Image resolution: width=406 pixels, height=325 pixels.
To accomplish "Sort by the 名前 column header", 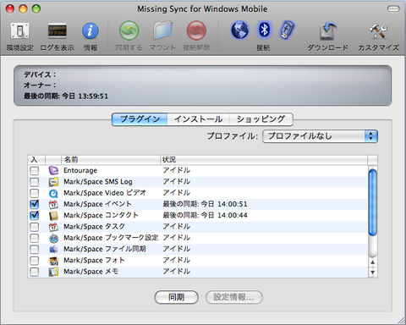I will (111, 160).
